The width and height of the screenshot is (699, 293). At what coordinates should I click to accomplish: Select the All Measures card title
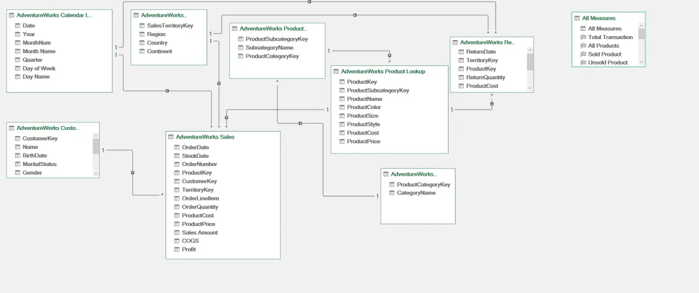599,18
